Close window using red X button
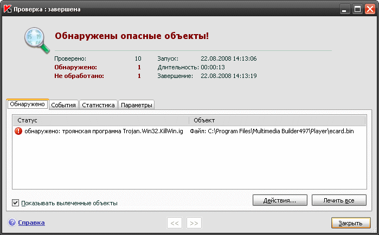Screen dimensions: 379x235 (x=369, y=9)
